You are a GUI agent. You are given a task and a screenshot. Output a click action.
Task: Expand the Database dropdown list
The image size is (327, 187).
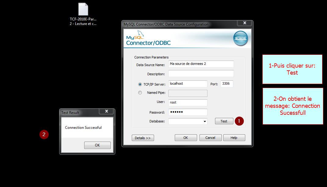point(204,122)
